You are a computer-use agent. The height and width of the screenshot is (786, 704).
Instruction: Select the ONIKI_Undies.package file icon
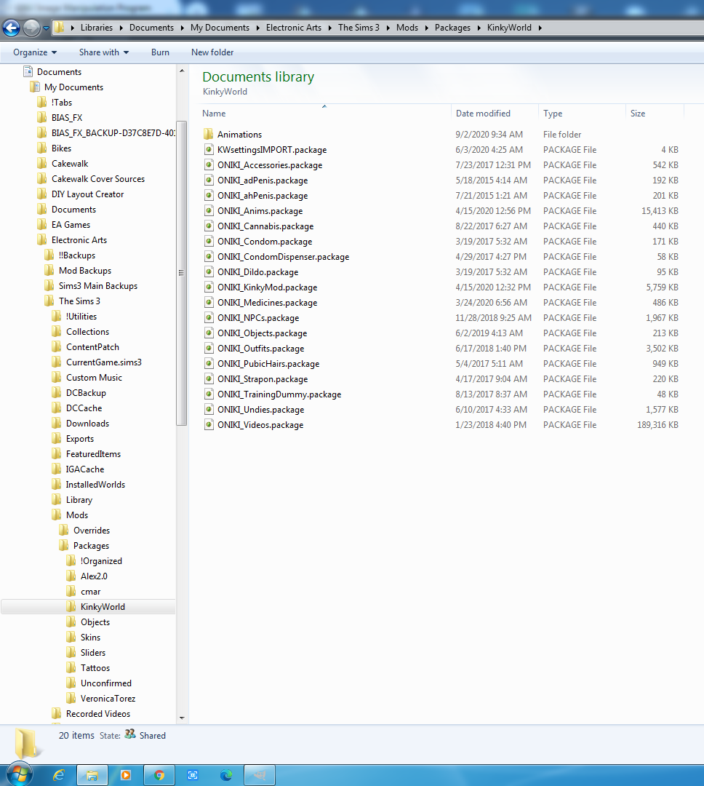(x=209, y=410)
